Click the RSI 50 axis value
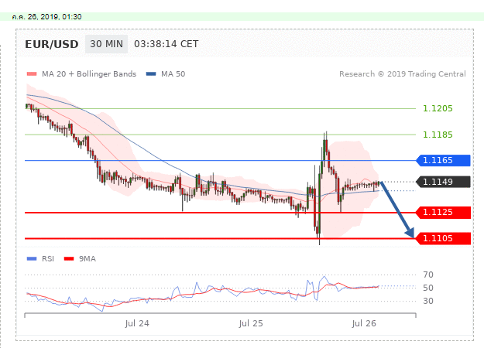 point(428,288)
